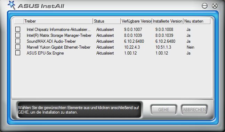Click available version value 9.0.0.1007
Screen dimensions: 225x132
click(x=133, y=30)
